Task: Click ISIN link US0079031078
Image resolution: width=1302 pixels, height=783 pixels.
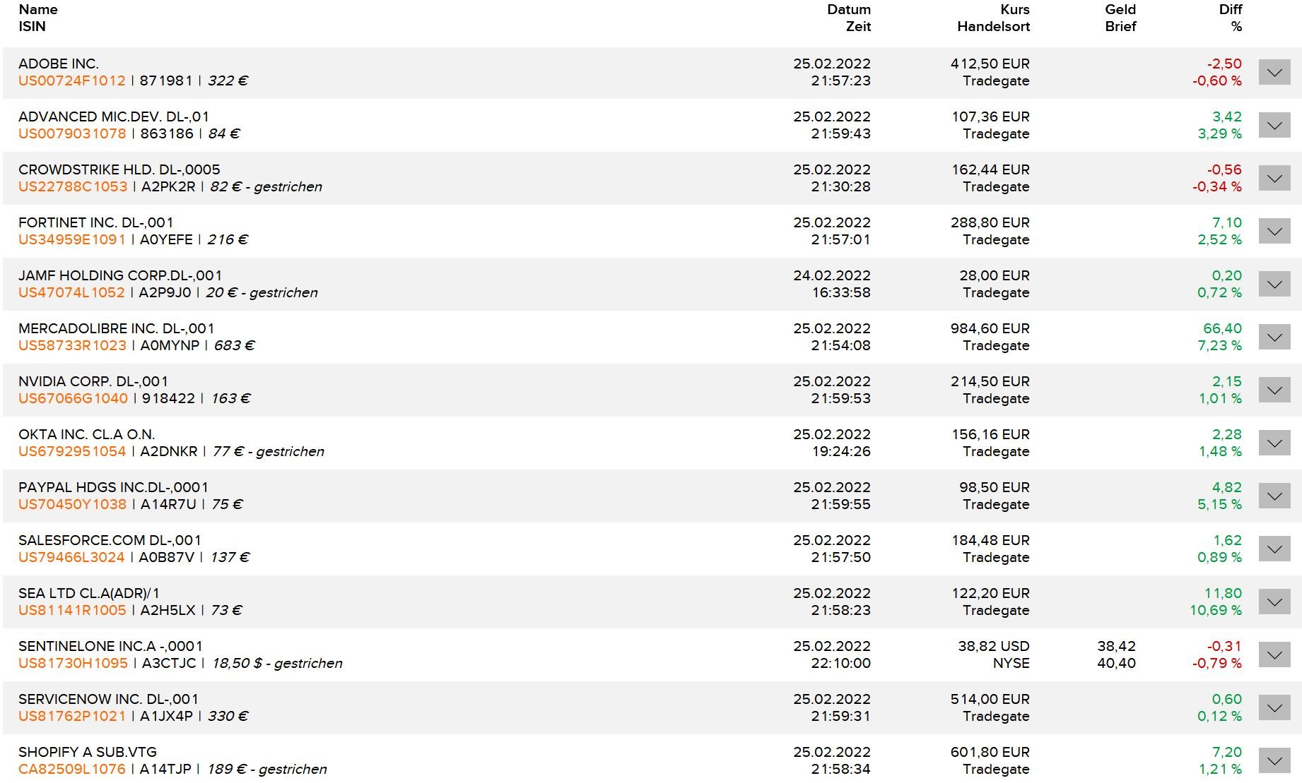Action: click(72, 133)
